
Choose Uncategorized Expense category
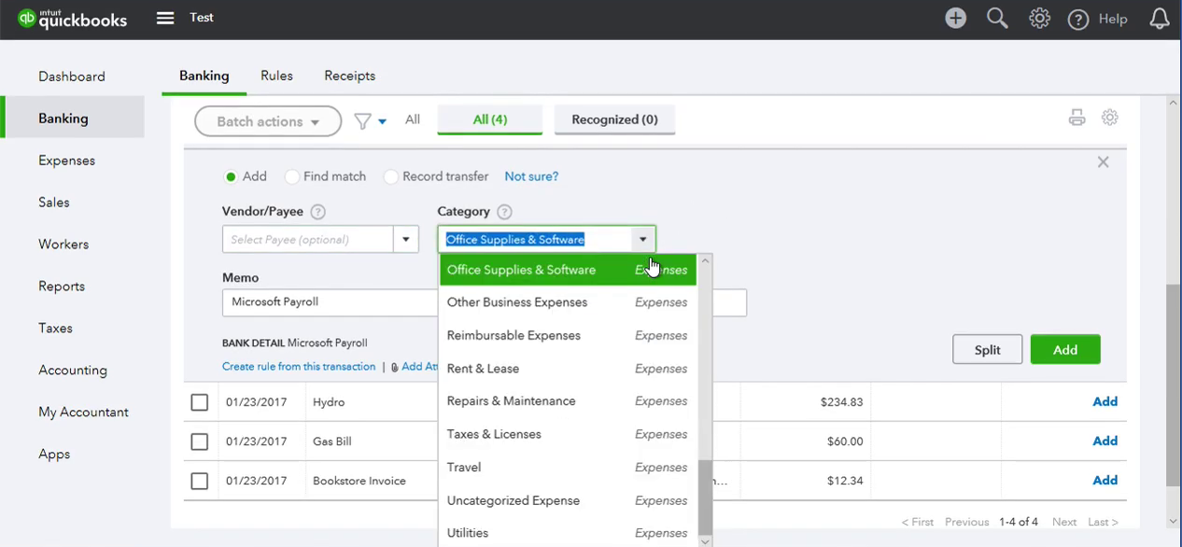(x=568, y=500)
